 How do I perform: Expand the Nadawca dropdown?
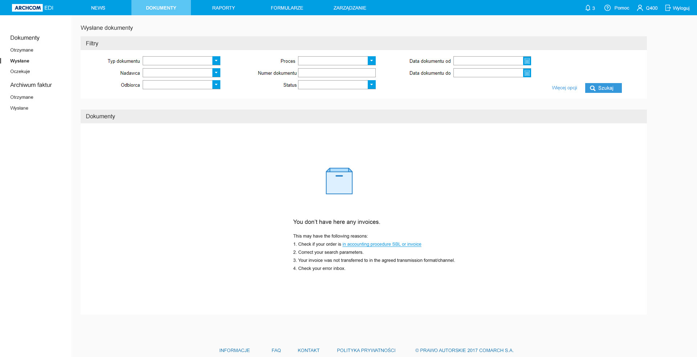pos(216,73)
